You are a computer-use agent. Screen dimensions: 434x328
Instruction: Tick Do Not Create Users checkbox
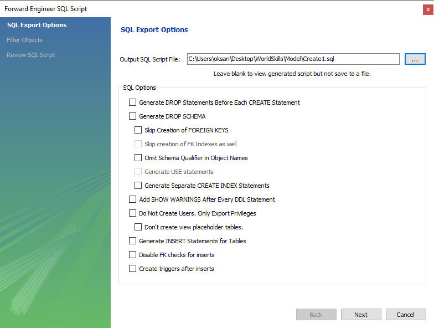click(133, 213)
